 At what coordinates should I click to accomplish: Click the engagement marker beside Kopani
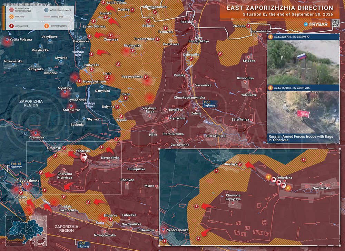(121, 116)
